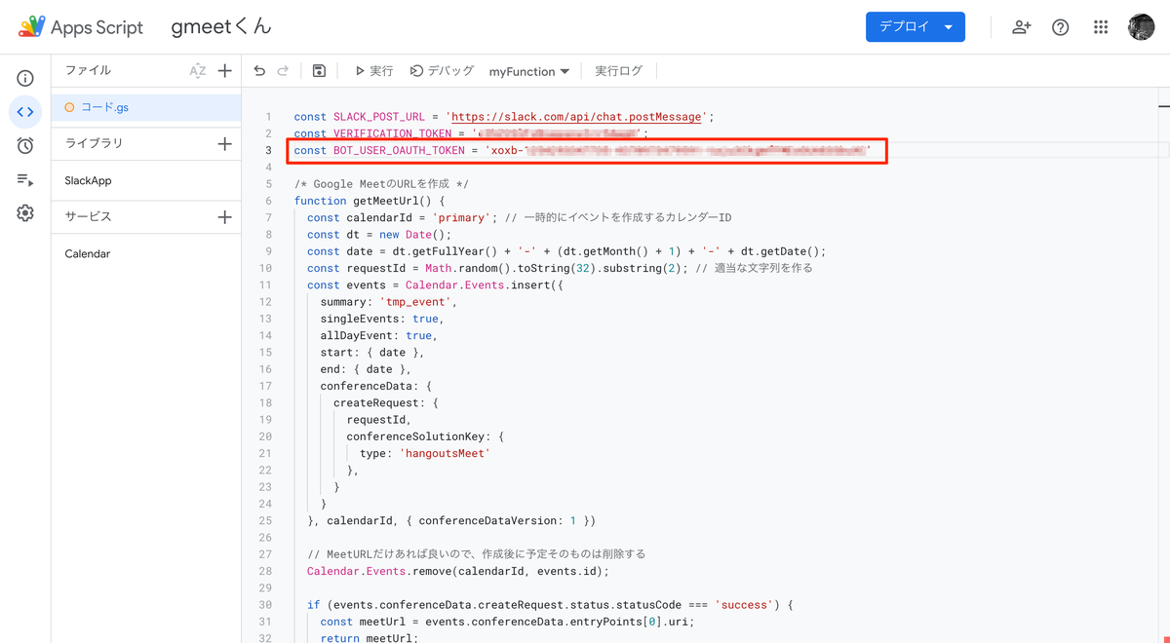Undo the last edit
Image resolution: width=1170 pixels, height=643 pixels.
tap(259, 71)
